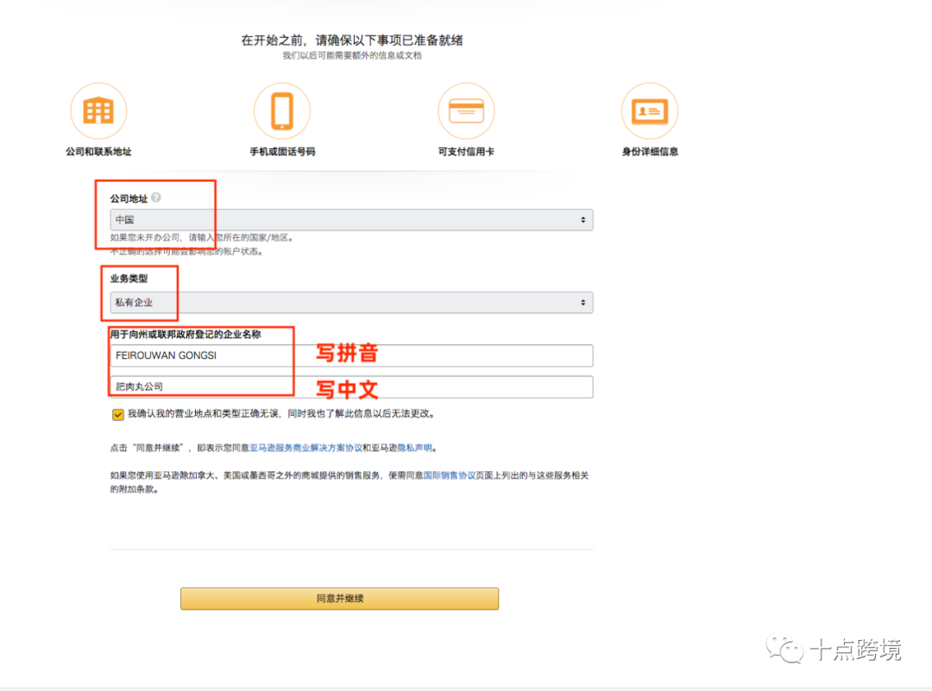
Task: Click the 可支付信用卡 label
Action: pos(466,152)
